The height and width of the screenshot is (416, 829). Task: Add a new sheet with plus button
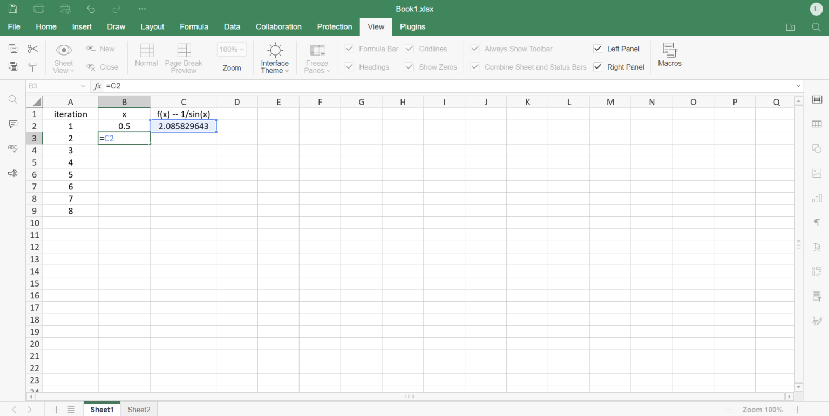pyautogui.click(x=56, y=410)
